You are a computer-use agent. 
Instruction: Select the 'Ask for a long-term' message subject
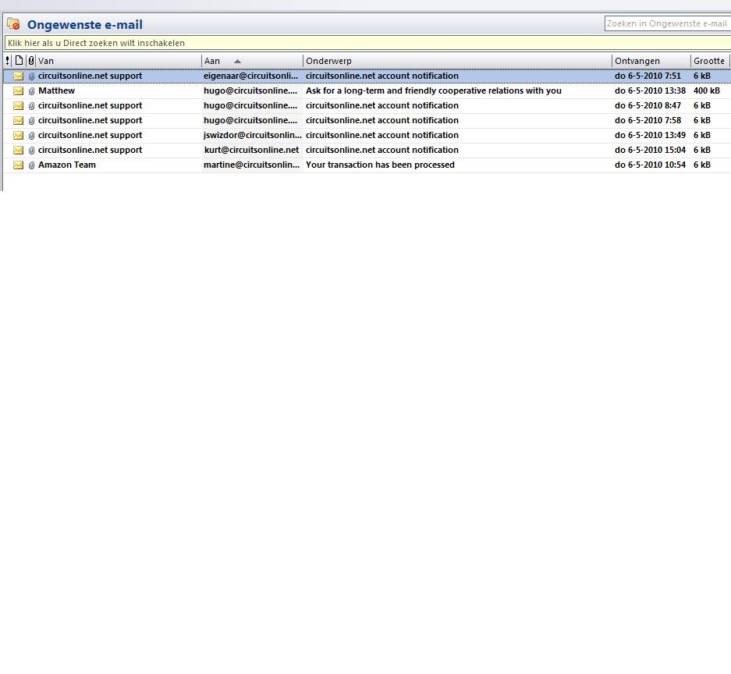tap(433, 91)
